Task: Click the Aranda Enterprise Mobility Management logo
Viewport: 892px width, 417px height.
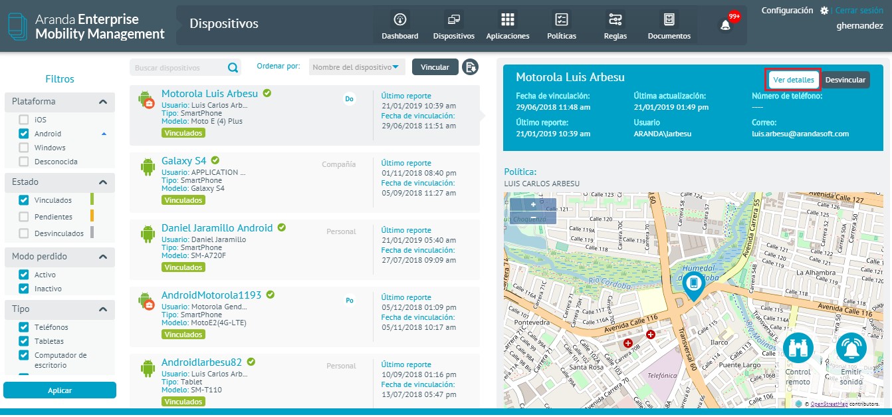Action: pyautogui.click(x=86, y=26)
